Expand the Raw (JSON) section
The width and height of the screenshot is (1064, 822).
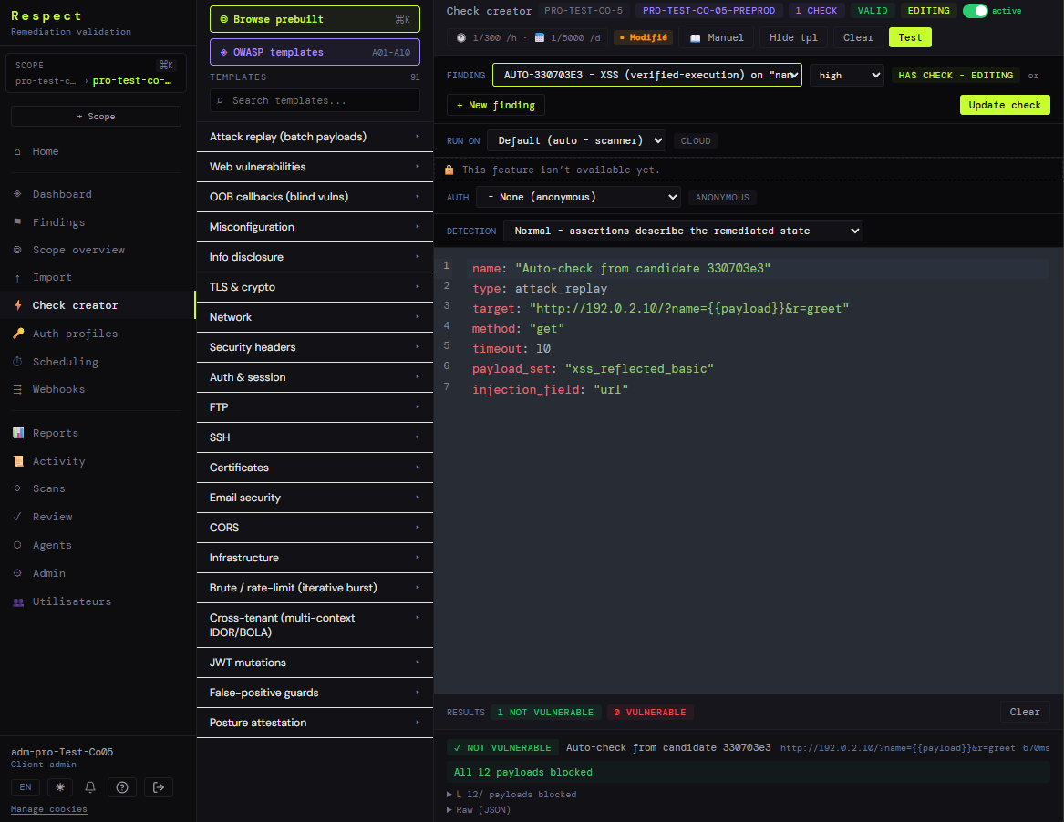479,810
